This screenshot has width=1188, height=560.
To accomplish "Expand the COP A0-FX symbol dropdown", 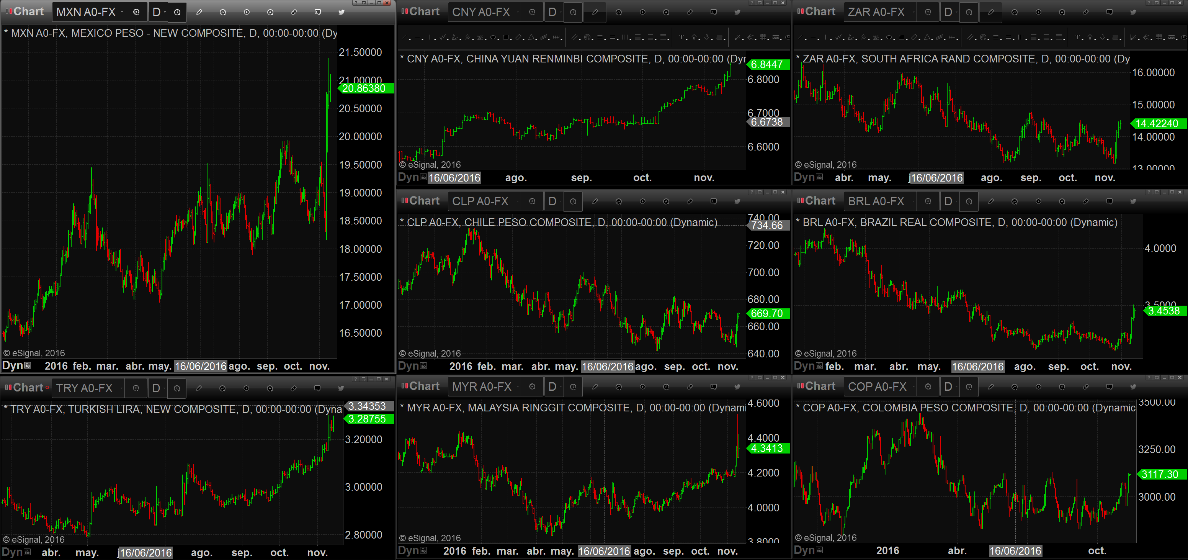I will coord(913,386).
